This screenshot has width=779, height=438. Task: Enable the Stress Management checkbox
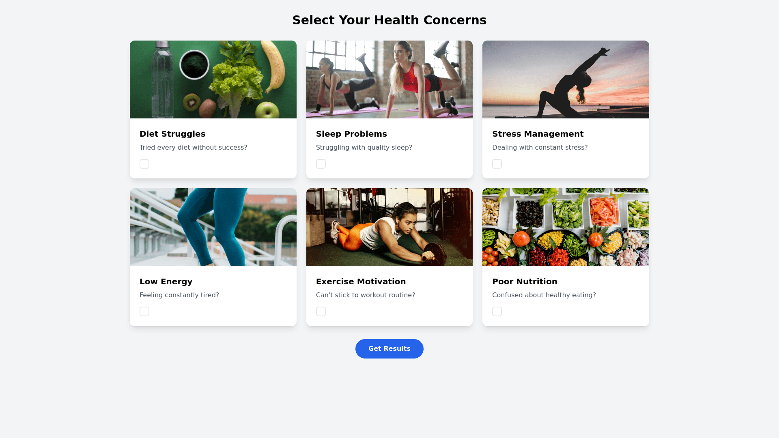click(497, 164)
